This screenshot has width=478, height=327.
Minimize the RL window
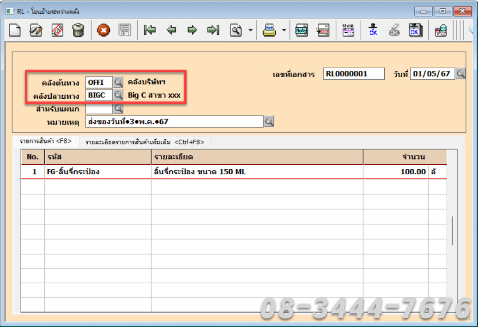click(423, 11)
